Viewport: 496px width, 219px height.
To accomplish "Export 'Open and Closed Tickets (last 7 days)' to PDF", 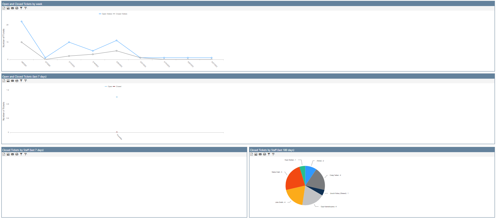I will [x=4, y=81].
